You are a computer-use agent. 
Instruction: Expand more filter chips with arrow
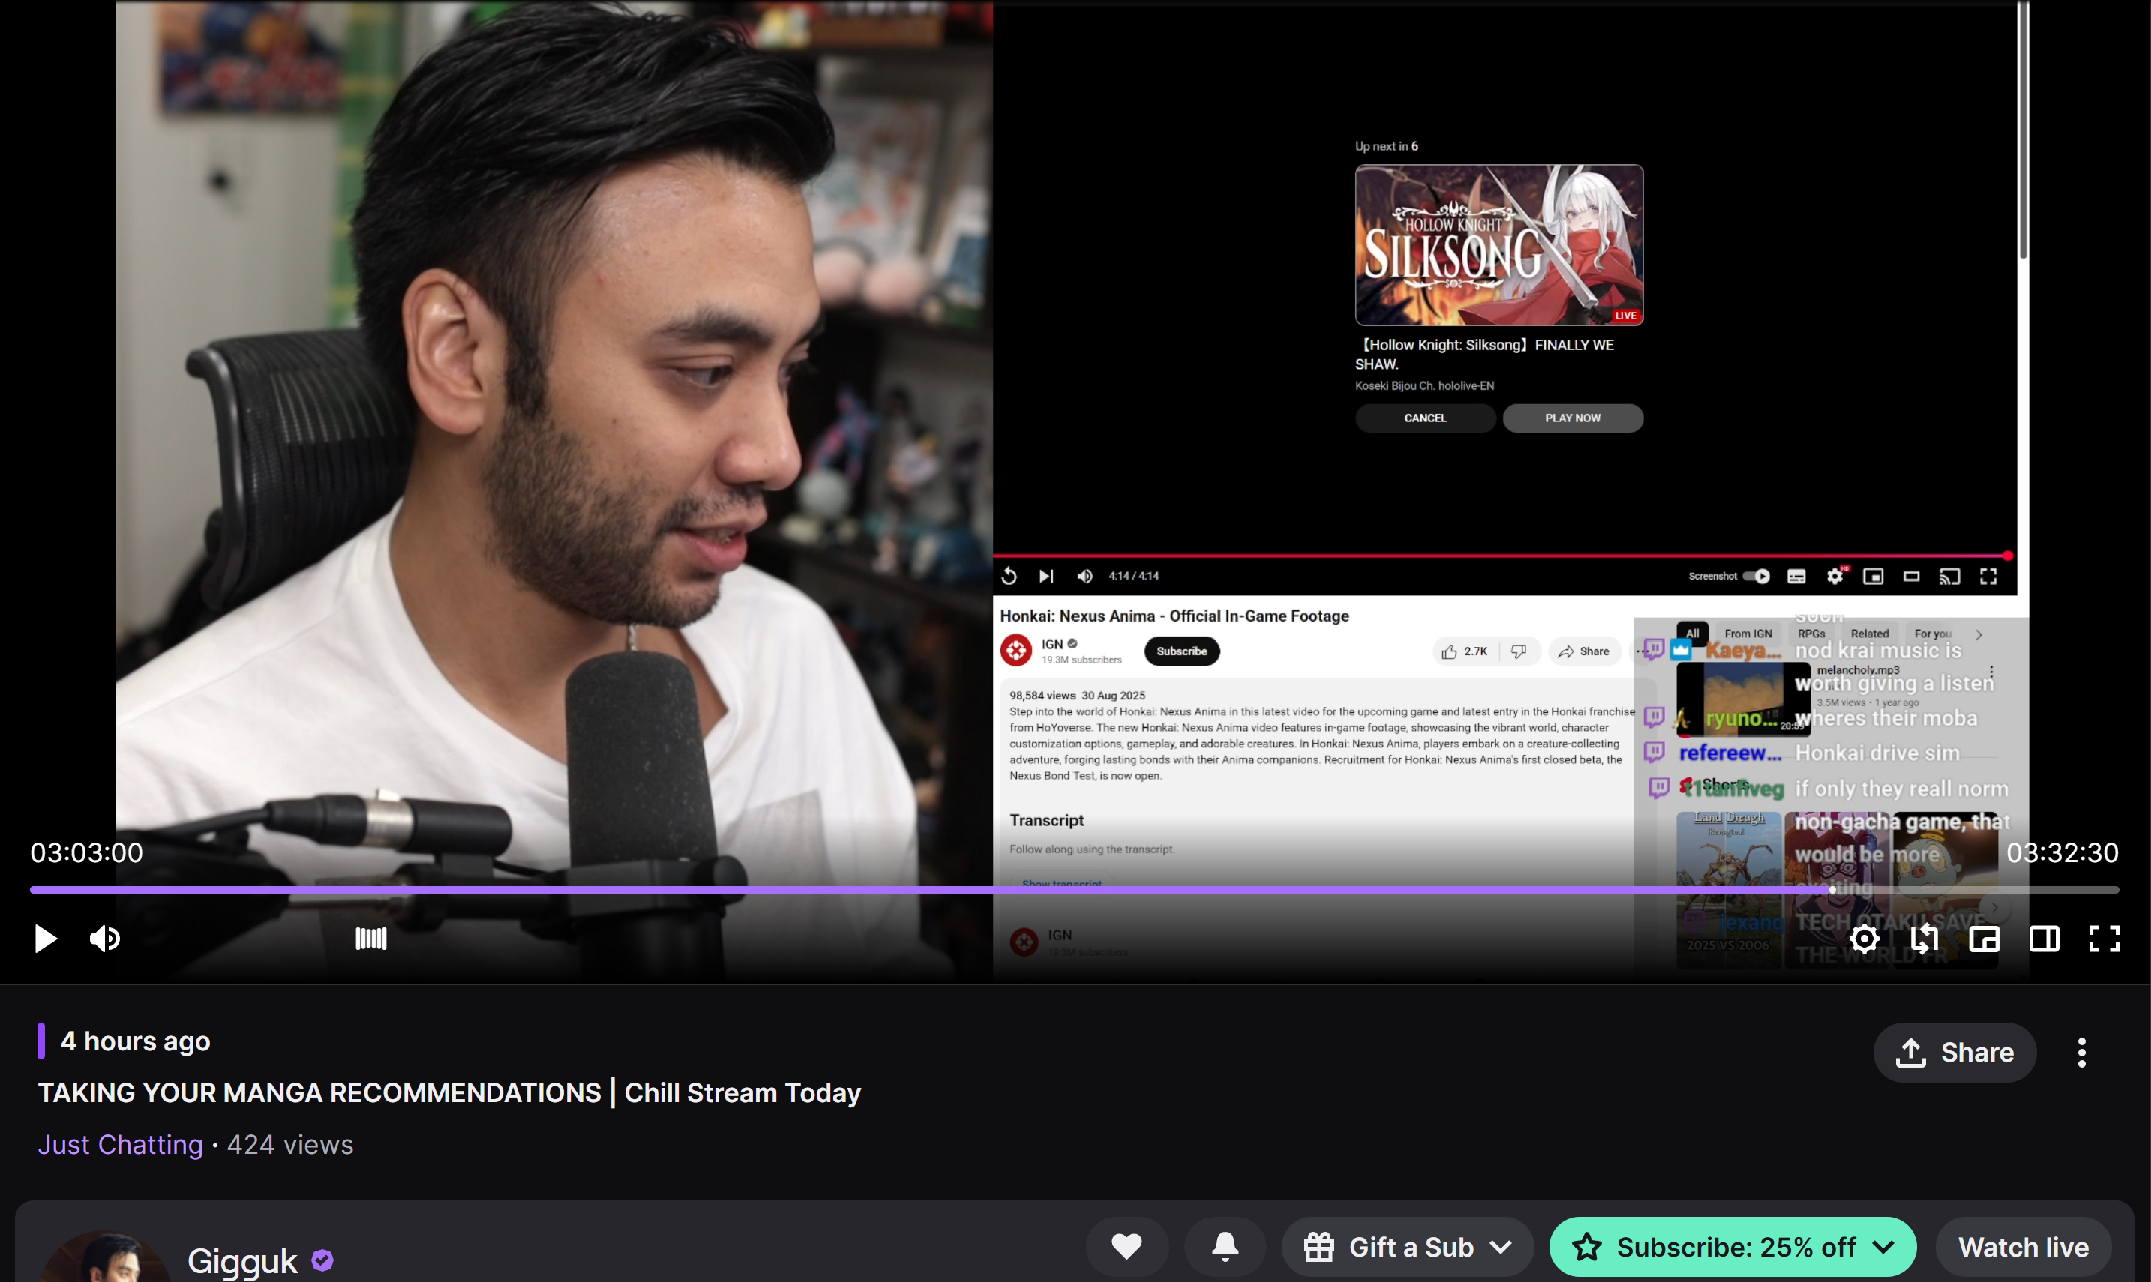click(1978, 634)
